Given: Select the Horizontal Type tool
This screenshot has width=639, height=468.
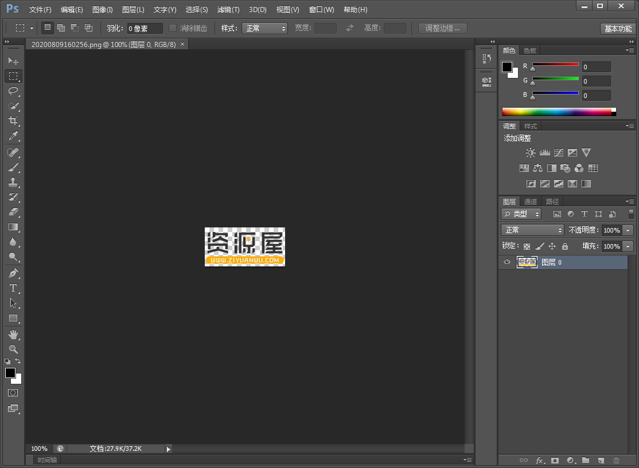Looking at the screenshot, I should tap(13, 288).
